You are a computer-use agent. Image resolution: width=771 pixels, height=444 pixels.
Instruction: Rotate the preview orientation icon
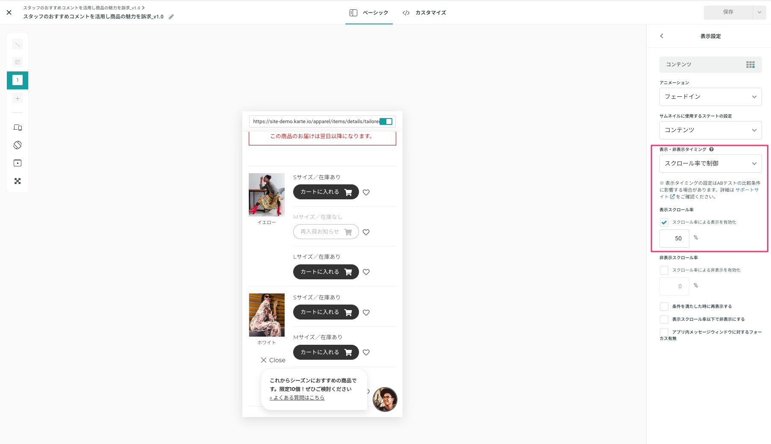[x=18, y=145]
